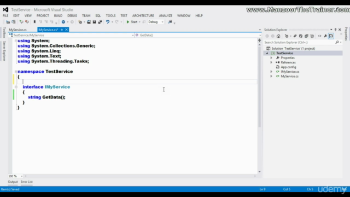Open the Error List panel tab
The height and width of the screenshot is (197, 350).
click(x=27, y=182)
